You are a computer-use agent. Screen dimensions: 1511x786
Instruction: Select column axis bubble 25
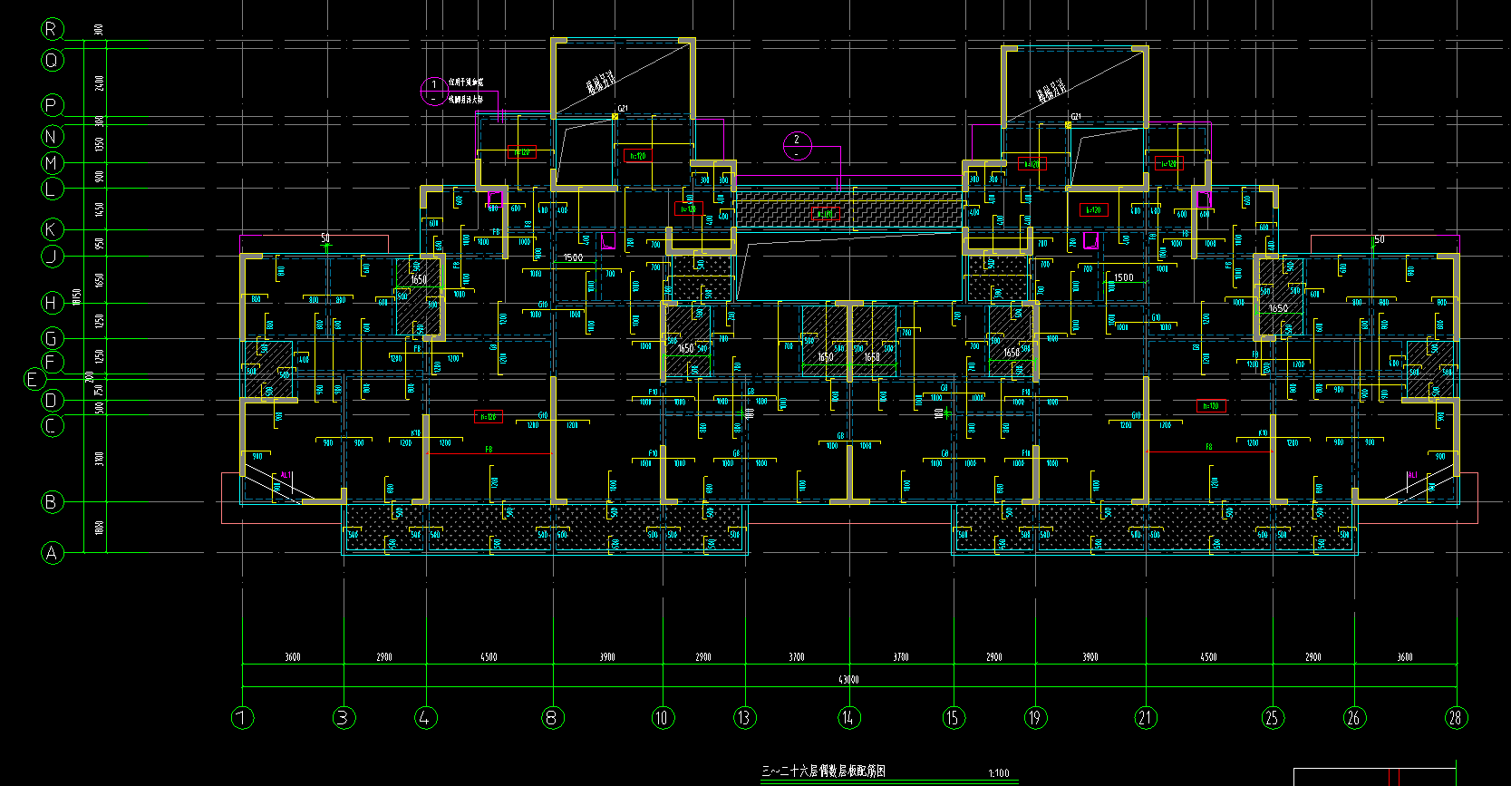pyautogui.click(x=1273, y=718)
